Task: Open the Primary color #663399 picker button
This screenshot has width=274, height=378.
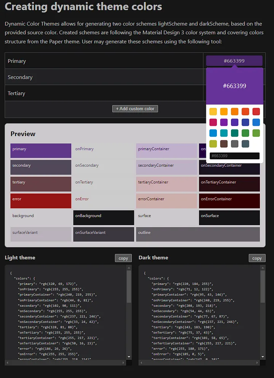Action: tap(234, 61)
